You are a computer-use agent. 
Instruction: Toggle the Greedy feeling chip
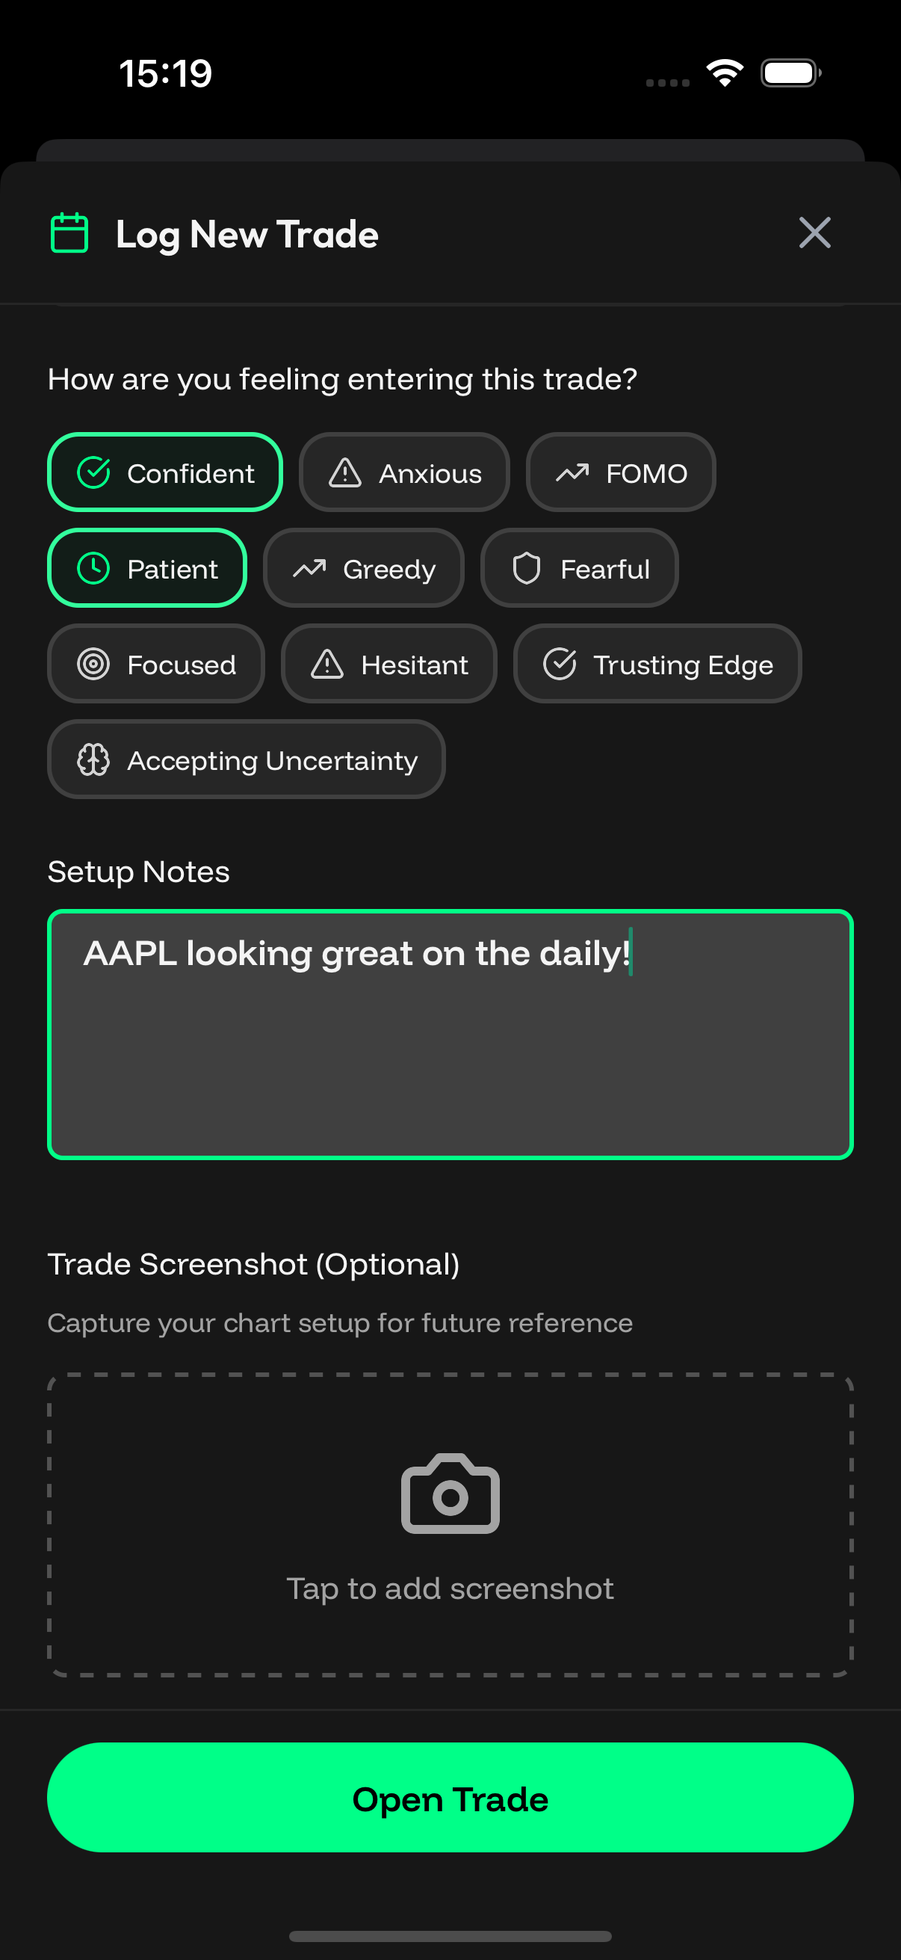(363, 568)
